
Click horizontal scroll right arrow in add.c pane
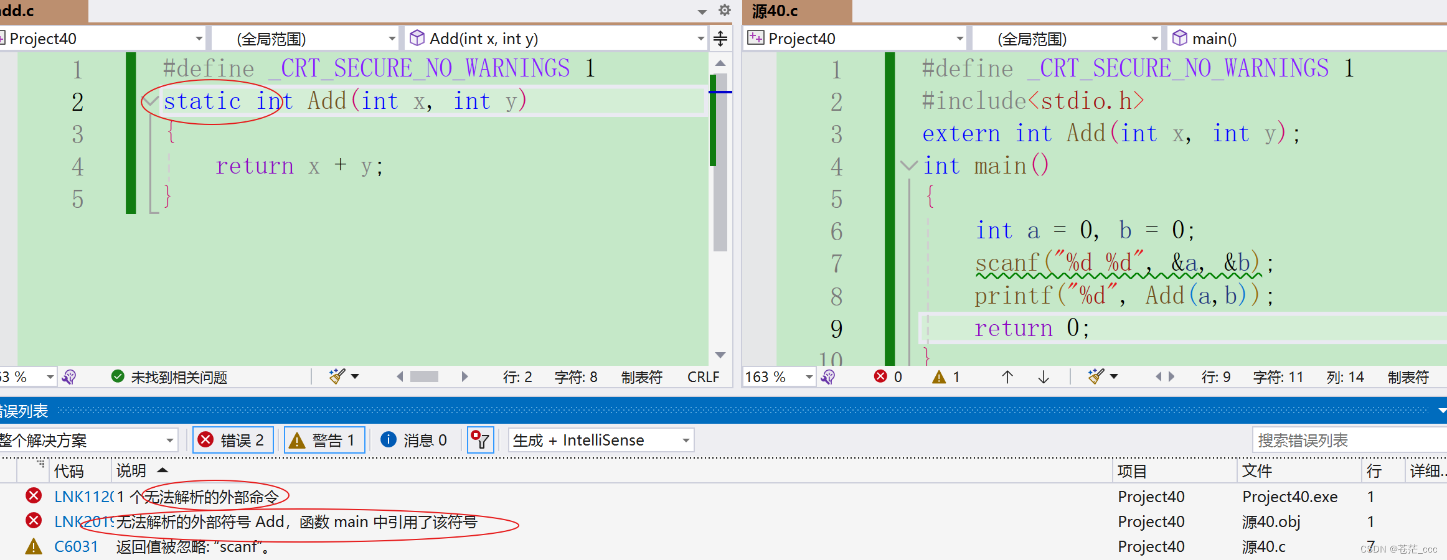pyautogui.click(x=464, y=376)
